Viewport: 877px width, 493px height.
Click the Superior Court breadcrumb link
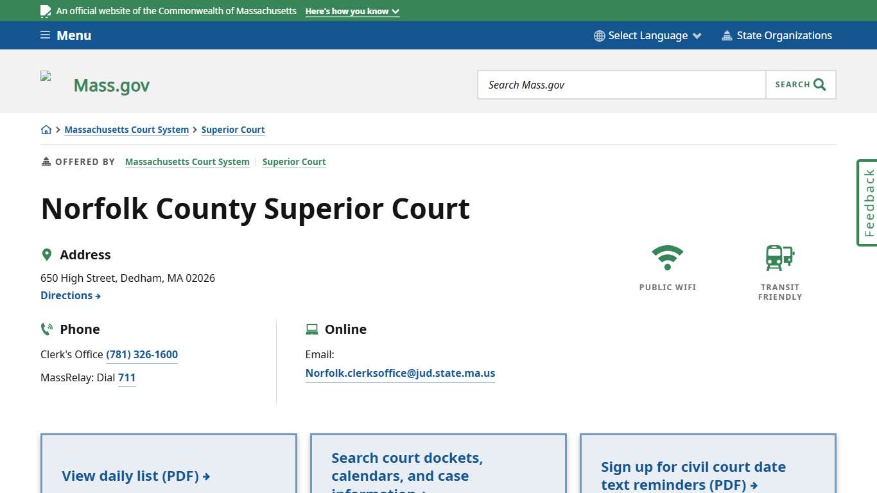point(233,130)
